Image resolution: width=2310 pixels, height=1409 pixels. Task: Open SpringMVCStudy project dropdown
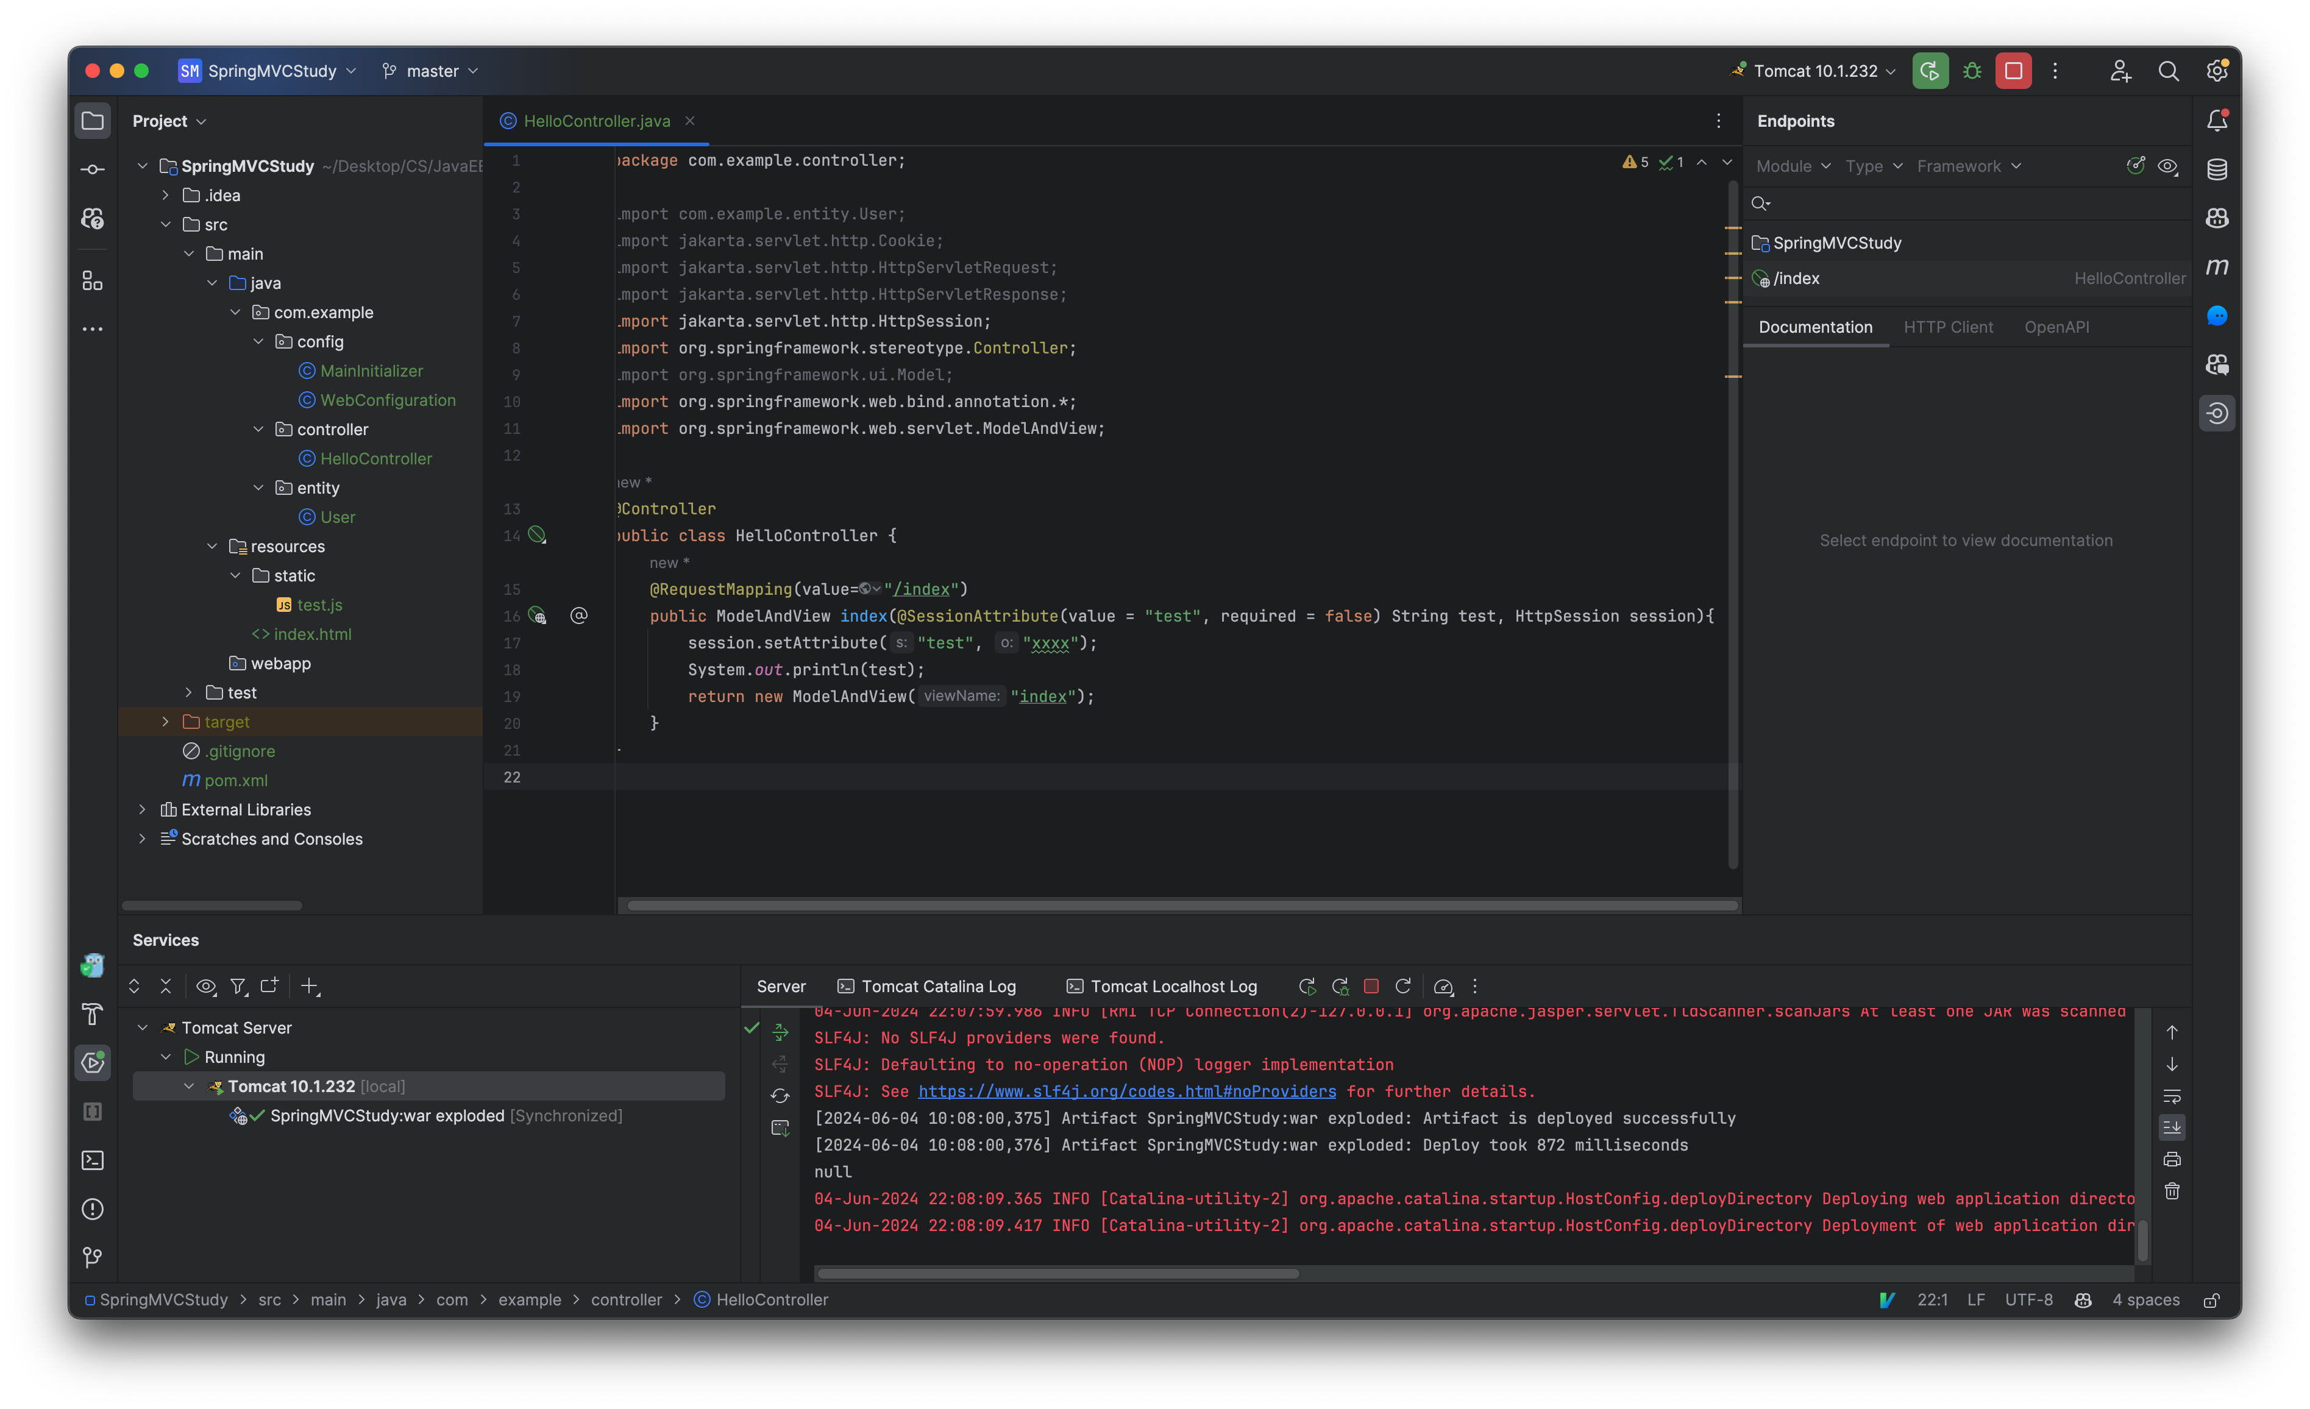[268, 71]
